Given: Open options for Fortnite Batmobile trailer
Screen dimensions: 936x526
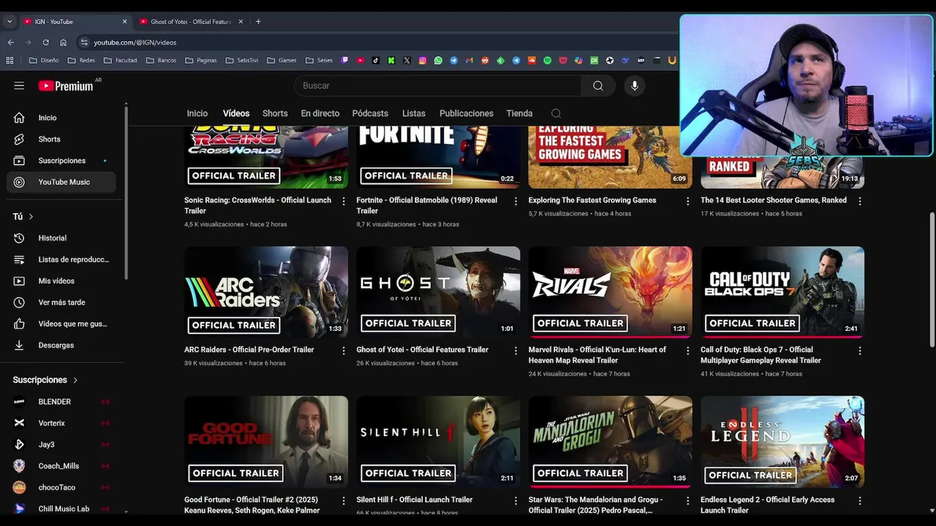Looking at the screenshot, I should coord(516,201).
